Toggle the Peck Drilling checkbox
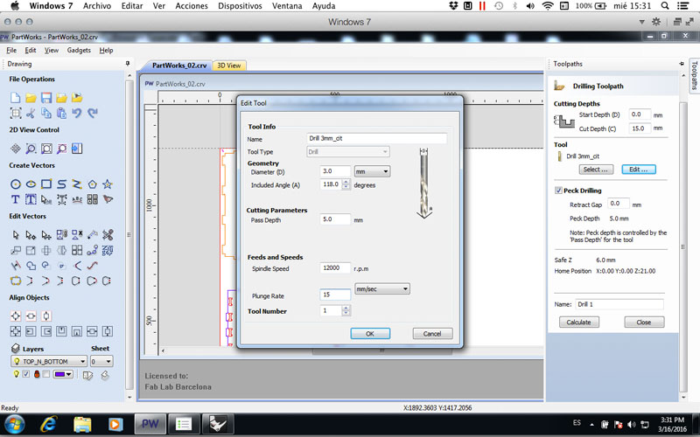700x437 pixels. (558, 191)
